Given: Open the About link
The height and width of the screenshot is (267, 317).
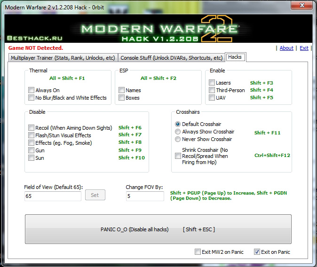Looking at the screenshot, I should tap(286, 48).
